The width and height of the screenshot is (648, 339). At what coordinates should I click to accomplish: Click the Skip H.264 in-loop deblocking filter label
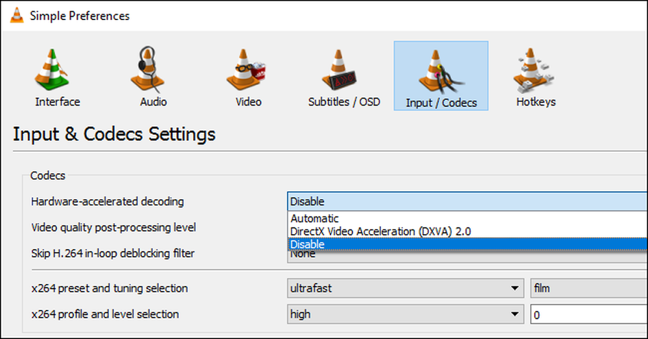(113, 253)
